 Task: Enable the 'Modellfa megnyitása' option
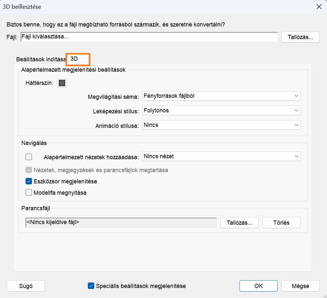tap(29, 192)
